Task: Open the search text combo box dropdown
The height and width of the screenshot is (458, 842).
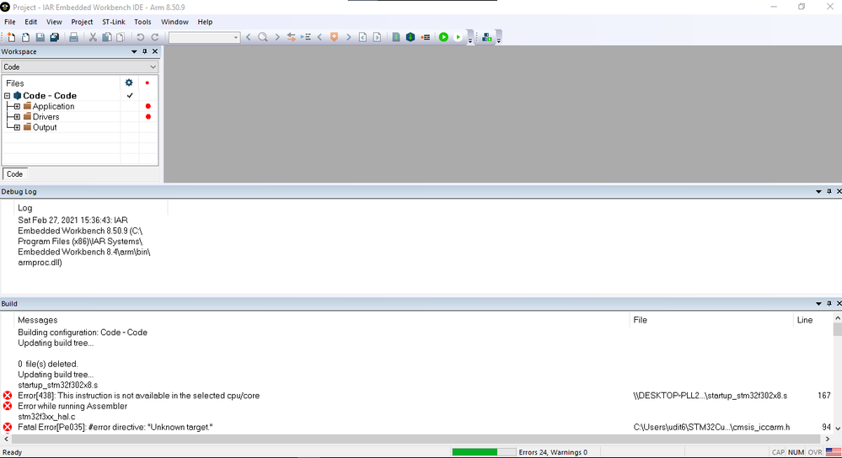Action: pos(236,38)
